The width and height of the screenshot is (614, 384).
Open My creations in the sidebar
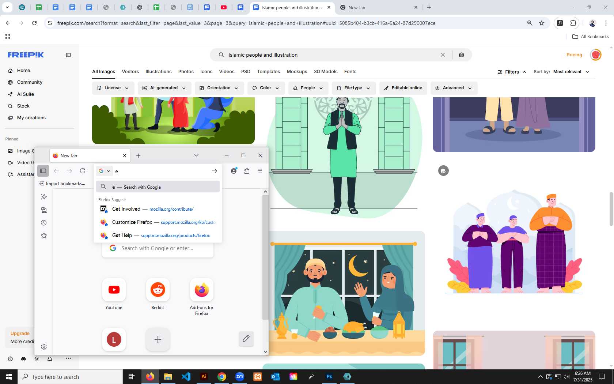pyautogui.click(x=31, y=118)
